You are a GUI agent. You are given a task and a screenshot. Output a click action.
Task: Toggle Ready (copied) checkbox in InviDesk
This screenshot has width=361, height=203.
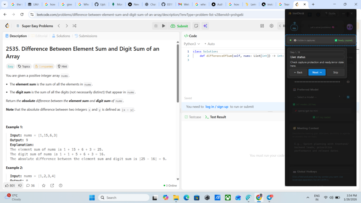tap(336, 40)
